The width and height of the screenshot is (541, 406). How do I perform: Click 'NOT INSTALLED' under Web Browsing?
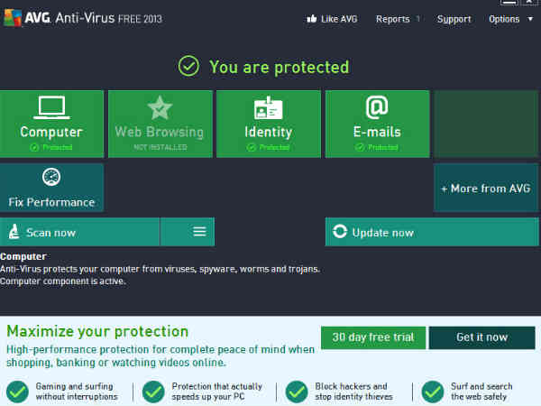(x=160, y=147)
